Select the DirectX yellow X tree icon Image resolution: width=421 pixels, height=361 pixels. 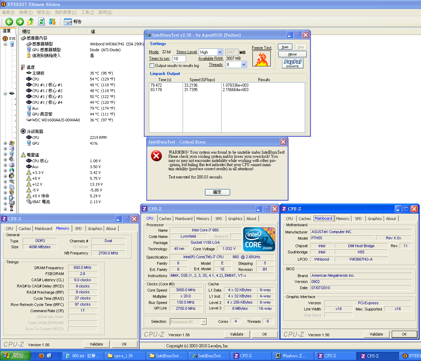click(12, 176)
